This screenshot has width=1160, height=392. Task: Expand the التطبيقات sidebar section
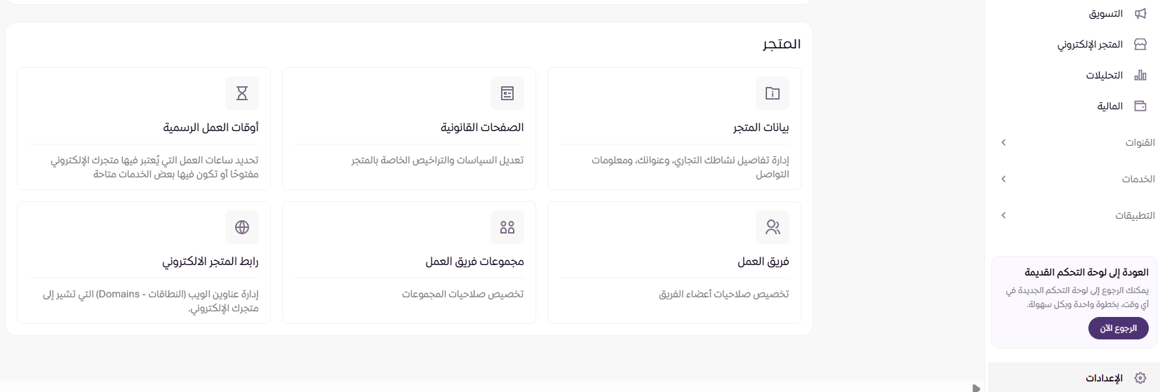coord(1004,215)
